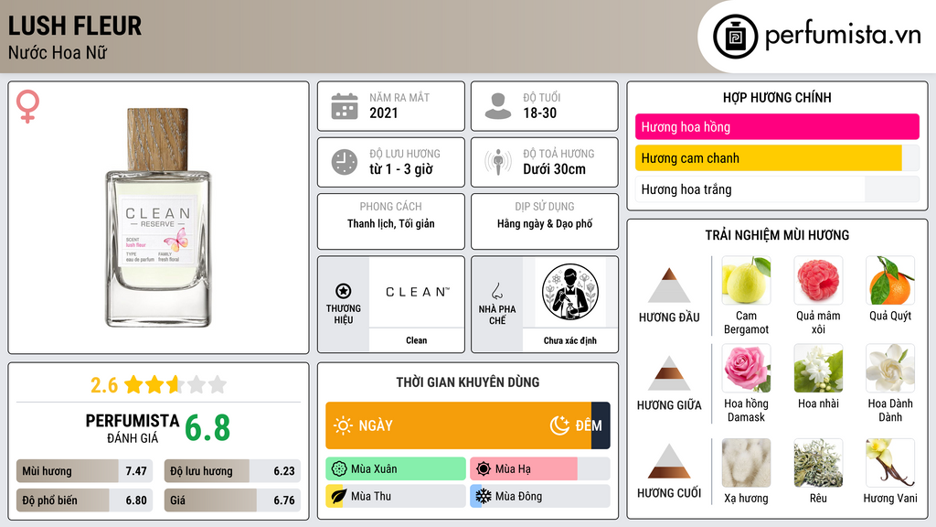Click the moon icon next to Đêm

(559, 425)
